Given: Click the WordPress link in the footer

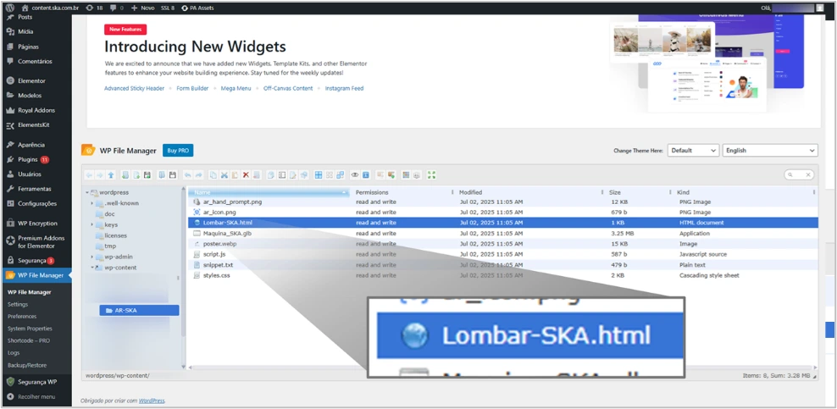Looking at the screenshot, I should (x=152, y=401).
